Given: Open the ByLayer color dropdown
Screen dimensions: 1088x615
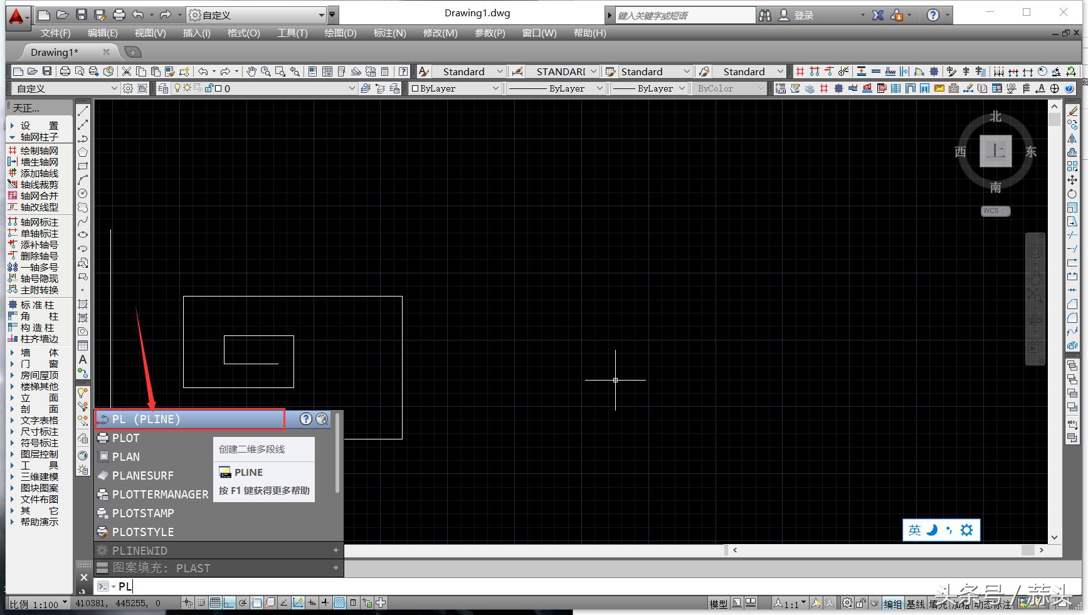Looking at the screenshot, I should point(455,88).
